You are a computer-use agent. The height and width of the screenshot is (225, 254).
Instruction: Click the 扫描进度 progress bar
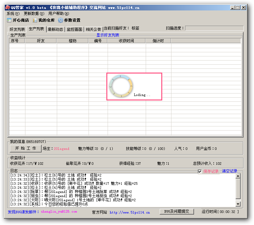(214, 28)
